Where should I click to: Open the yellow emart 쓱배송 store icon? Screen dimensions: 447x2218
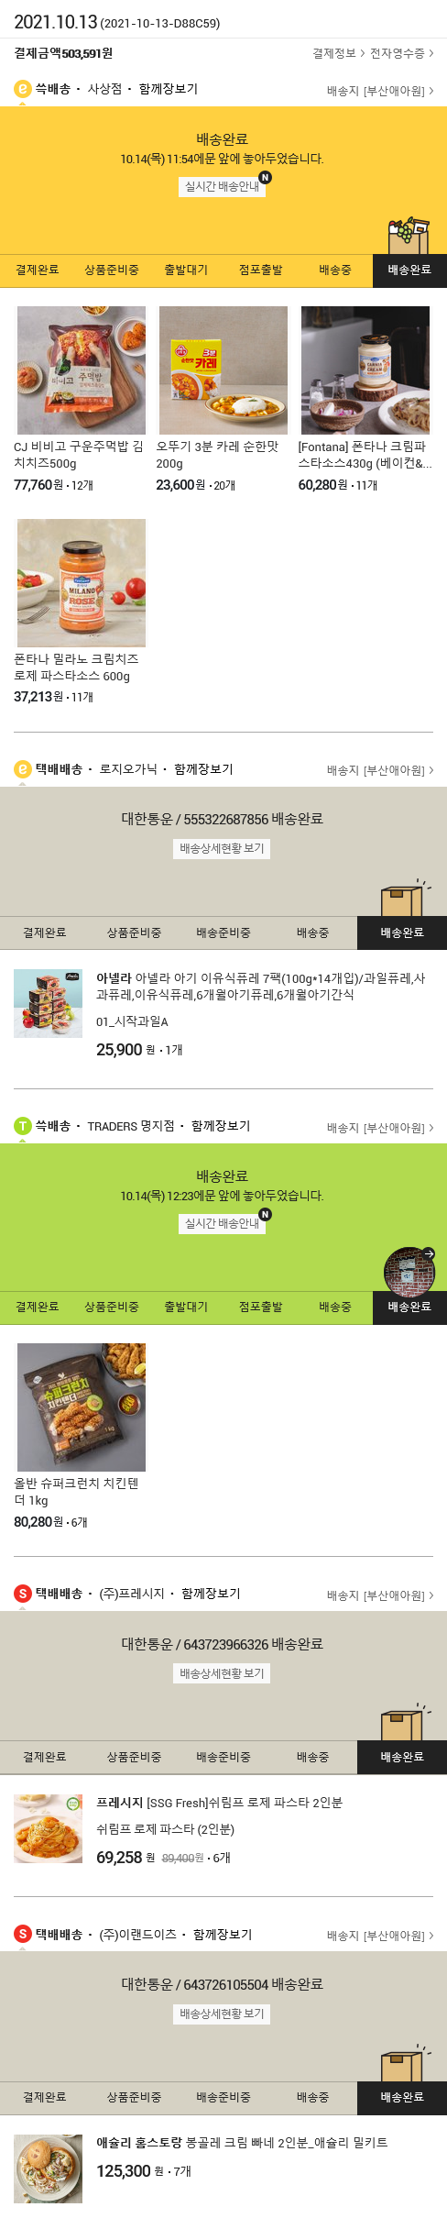pos(23,89)
